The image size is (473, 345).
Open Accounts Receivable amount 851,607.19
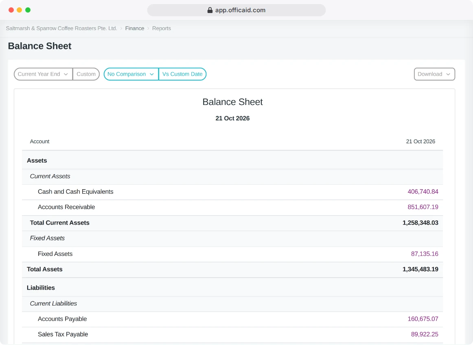pyautogui.click(x=423, y=207)
